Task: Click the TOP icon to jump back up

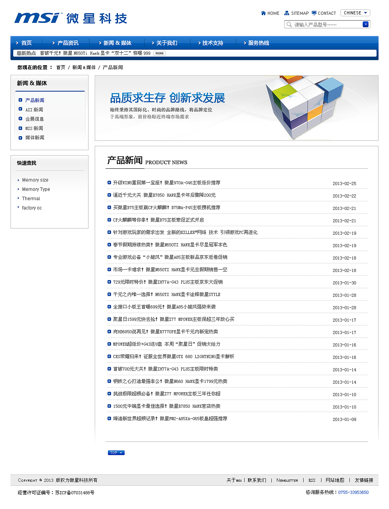Action: pyautogui.click(x=116, y=452)
